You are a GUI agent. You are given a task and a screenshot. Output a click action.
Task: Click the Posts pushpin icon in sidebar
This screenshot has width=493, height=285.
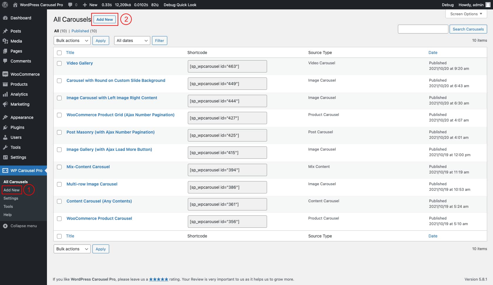coord(5,31)
